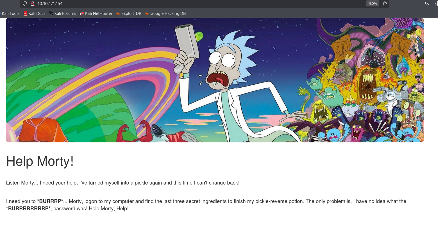The image size is (438, 239).
Task: Click the insecure connection padlock icon
Action: 33,4
